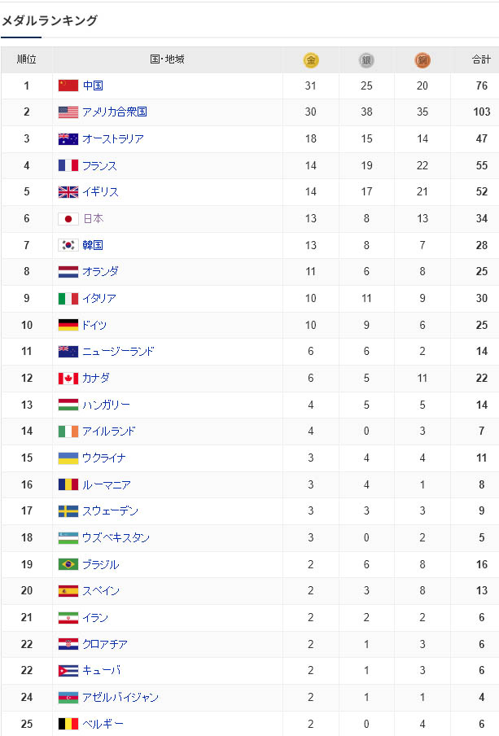This screenshot has height=736, width=499.
Task: Click the bronze medal icon in header
Action: click(422, 59)
